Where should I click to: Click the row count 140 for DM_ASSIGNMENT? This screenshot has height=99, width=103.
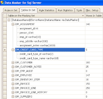tap(88, 24)
